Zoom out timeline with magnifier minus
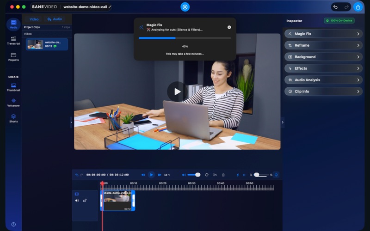The width and height of the screenshot is (370, 231). coord(251,175)
